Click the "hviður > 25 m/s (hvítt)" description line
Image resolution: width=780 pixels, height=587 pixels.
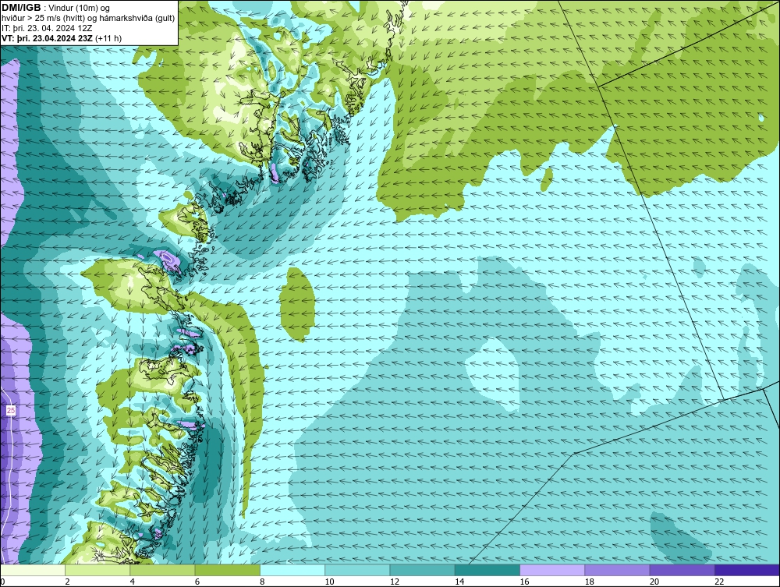pyautogui.click(x=88, y=18)
